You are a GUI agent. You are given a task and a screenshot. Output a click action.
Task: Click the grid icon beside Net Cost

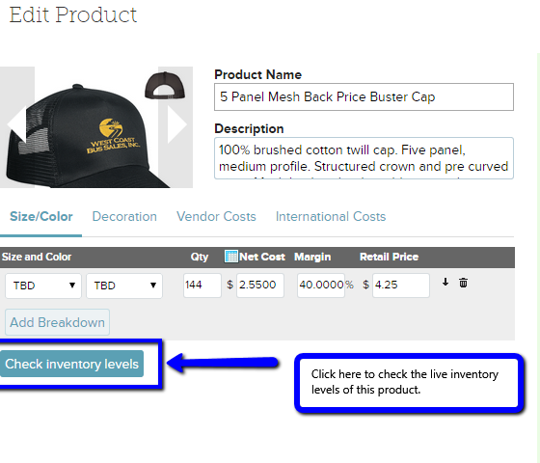230,257
